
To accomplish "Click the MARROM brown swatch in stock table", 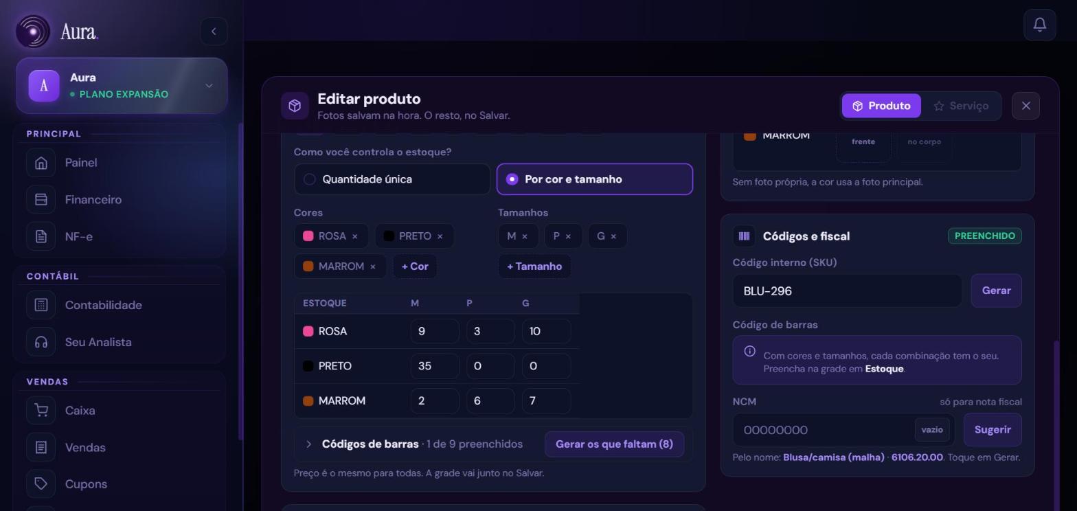I will click(x=308, y=401).
